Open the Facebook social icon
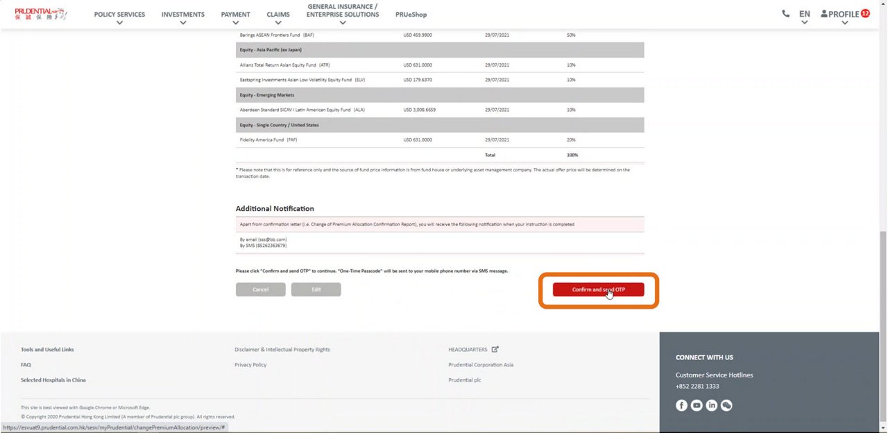 681,405
